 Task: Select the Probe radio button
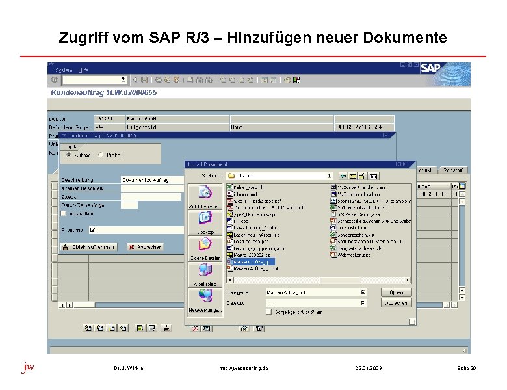coord(101,155)
